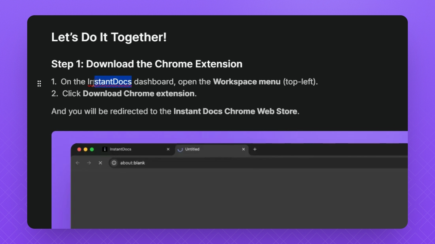The height and width of the screenshot is (244, 435).
Task: Stop page loading with X button
Action: click(x=100, y=163)
